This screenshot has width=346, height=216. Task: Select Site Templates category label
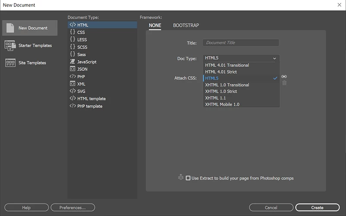(x=32, y=63)
